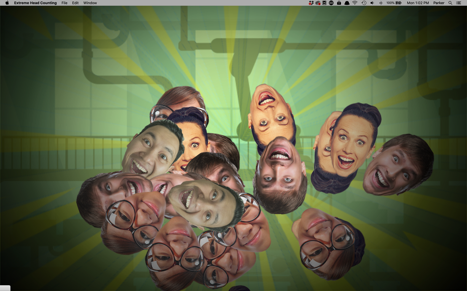Viewport: 467px width, 291px height.
Task: Open the File menu
Action: point(64,3)
